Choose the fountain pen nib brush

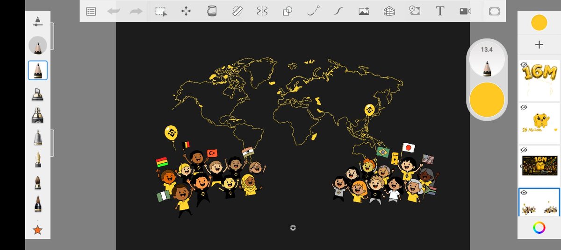coord(37,160)
